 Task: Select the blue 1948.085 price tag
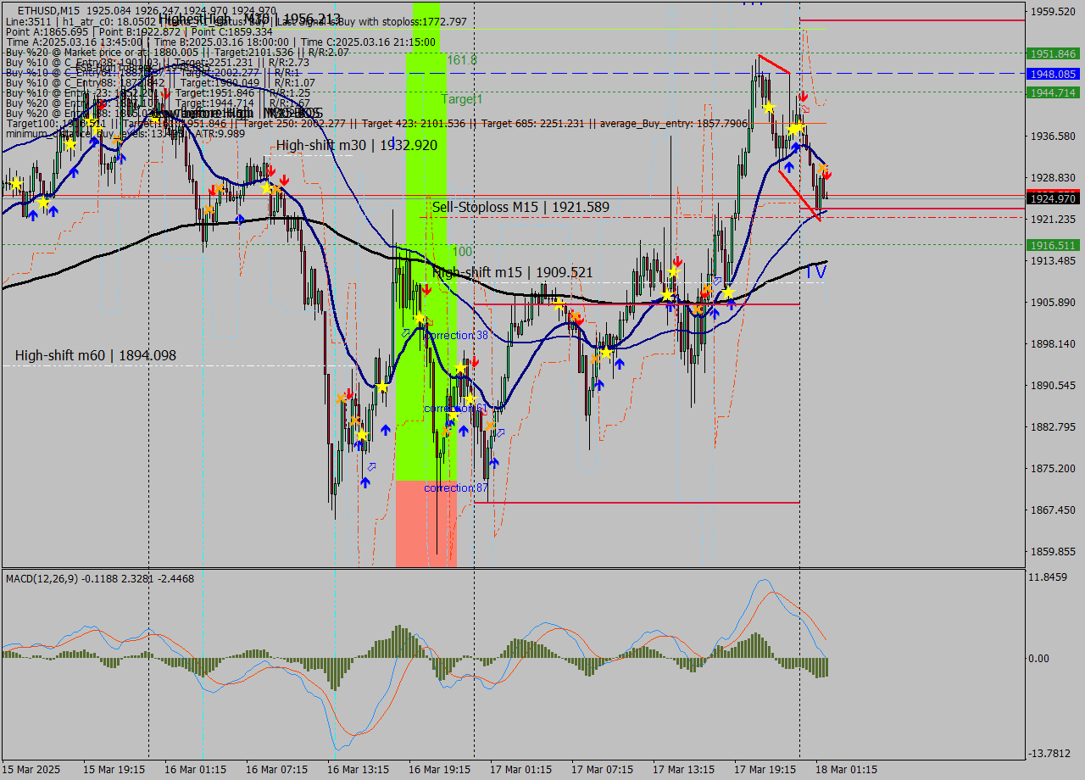[1053, 74]
